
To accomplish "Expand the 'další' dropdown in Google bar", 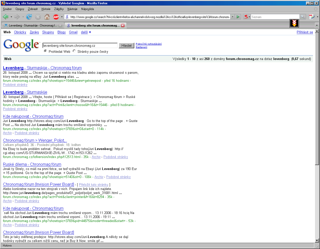I will [86, 32].
